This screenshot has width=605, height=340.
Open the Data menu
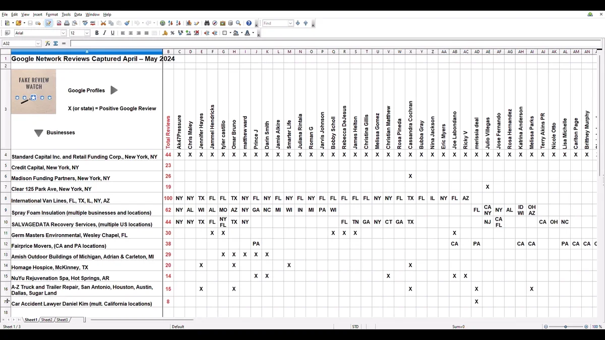coord(78,14)
